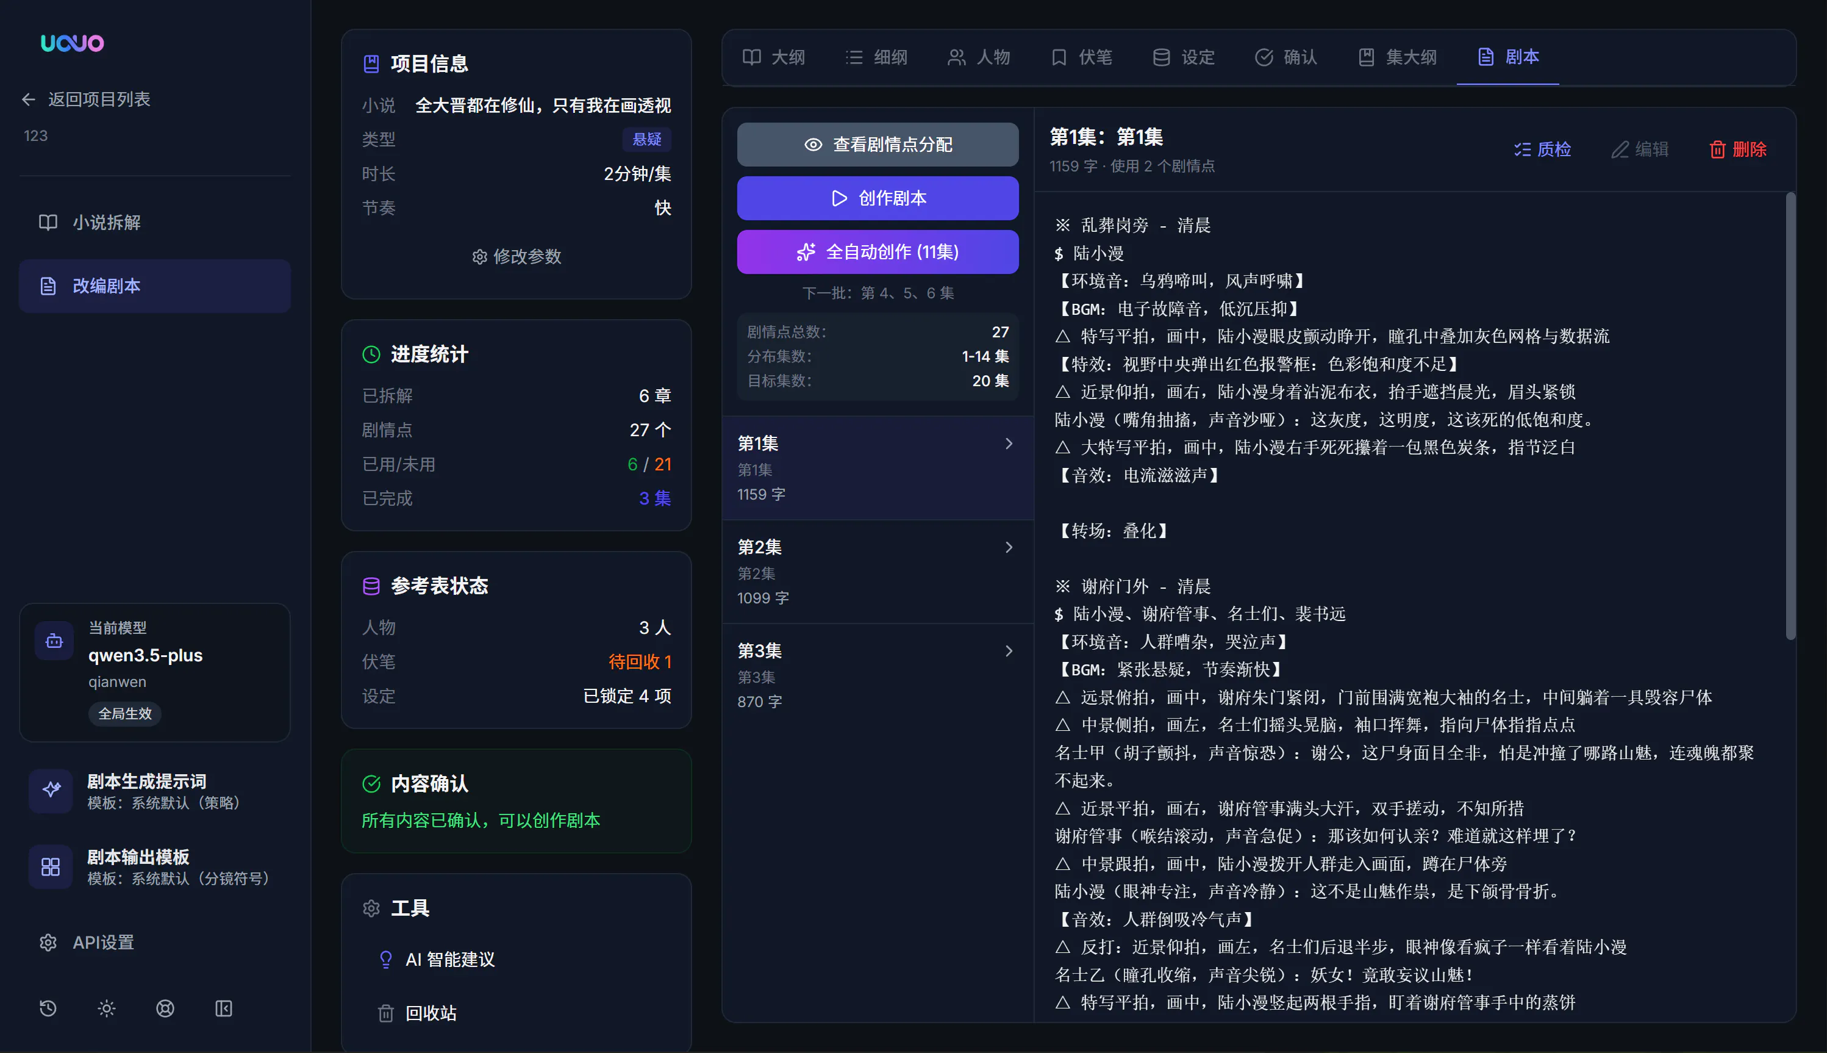This screenshot has width=1827, height=1053.
Task: Click the back arrow beside 返回项目列表
Action: coord(29,99)
